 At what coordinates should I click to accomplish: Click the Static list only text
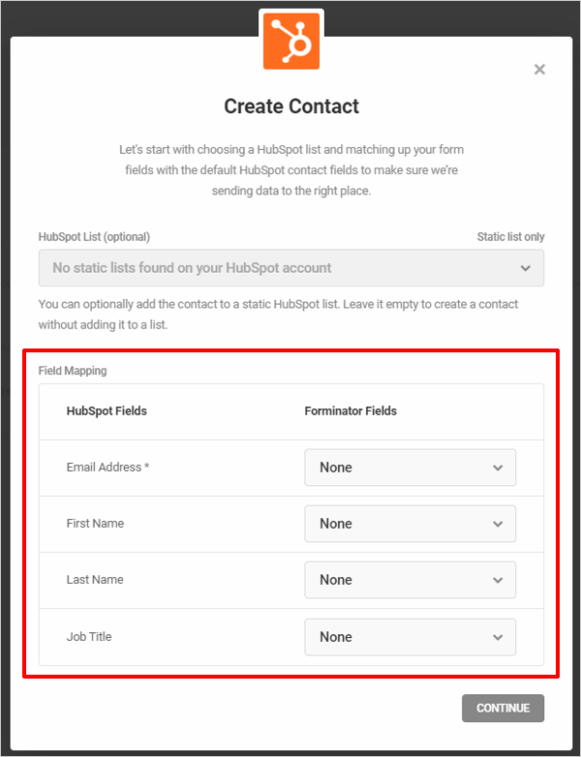pyautogui.click(x=510, y=237)
